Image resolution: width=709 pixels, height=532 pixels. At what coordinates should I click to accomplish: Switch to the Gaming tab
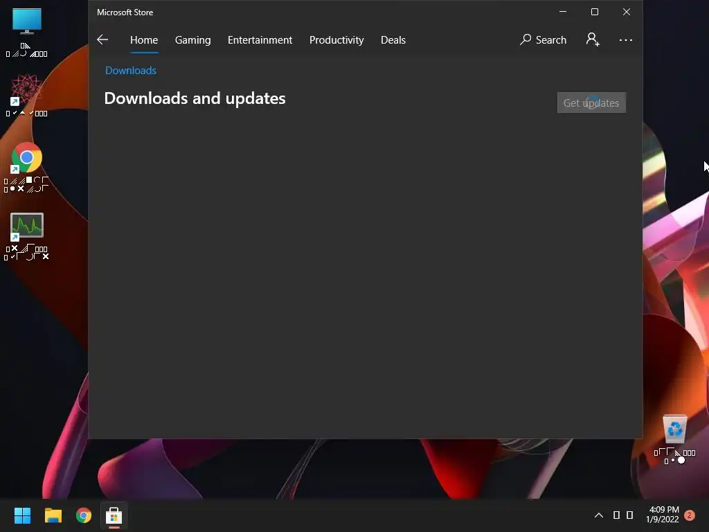coord(192,39)
